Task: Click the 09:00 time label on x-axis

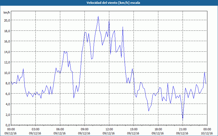Action: coord(84,129)
